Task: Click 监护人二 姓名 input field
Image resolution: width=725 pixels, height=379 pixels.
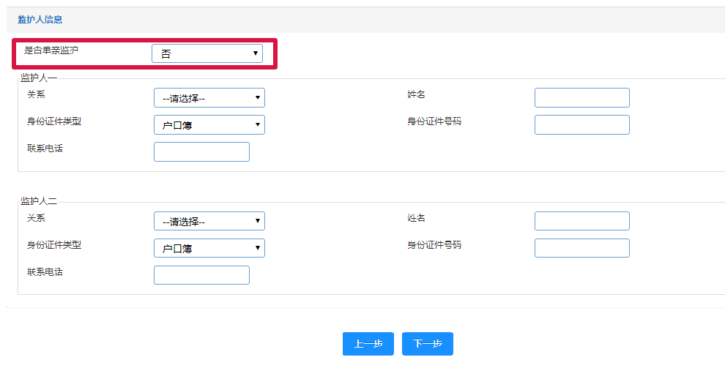Action: tap(582, 221)
